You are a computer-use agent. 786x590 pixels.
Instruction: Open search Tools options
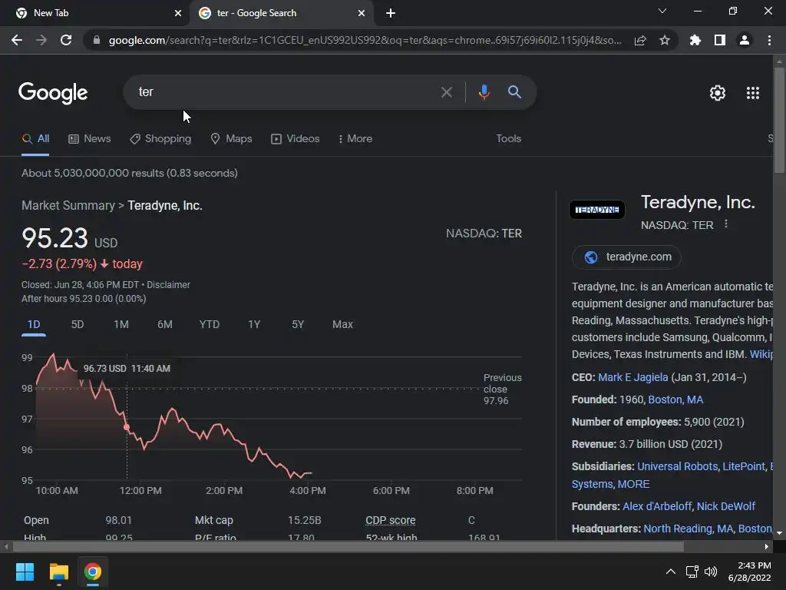[508, 139]
